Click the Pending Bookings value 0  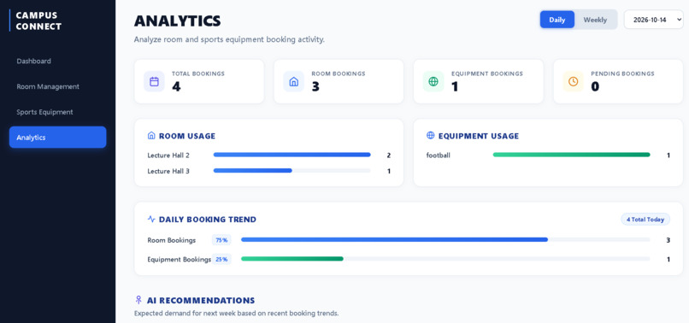[595, 86]
